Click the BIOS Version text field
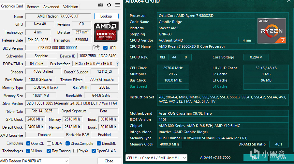Viewport: 294px width, 164px height. click(x=58, y=48)
